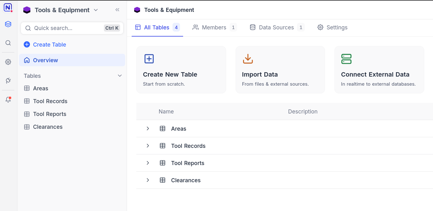Screen dimensions: 433x211
Task: Click the NocoDB logo icon
Action: 8,8
